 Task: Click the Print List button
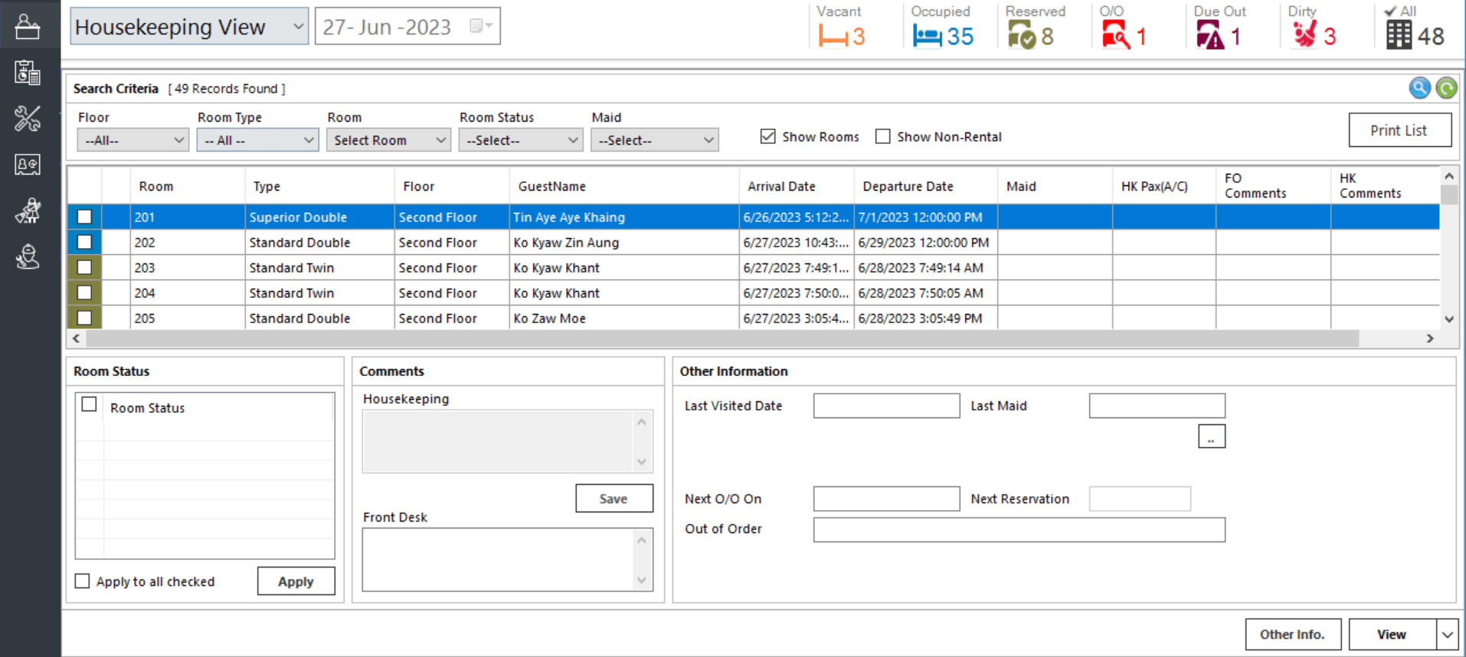tap(1399, 130)
